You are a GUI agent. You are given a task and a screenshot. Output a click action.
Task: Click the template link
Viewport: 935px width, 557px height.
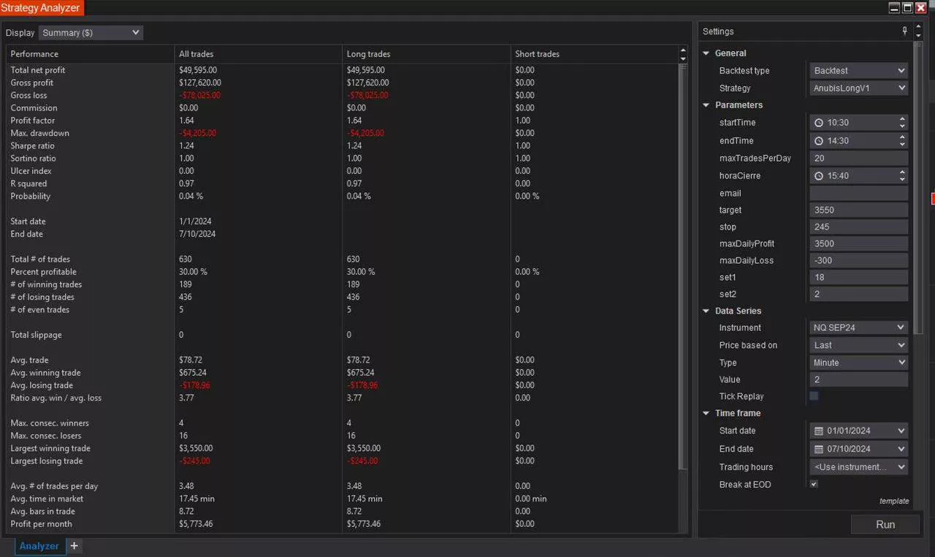pyautogui.click(x=893, y=501)
